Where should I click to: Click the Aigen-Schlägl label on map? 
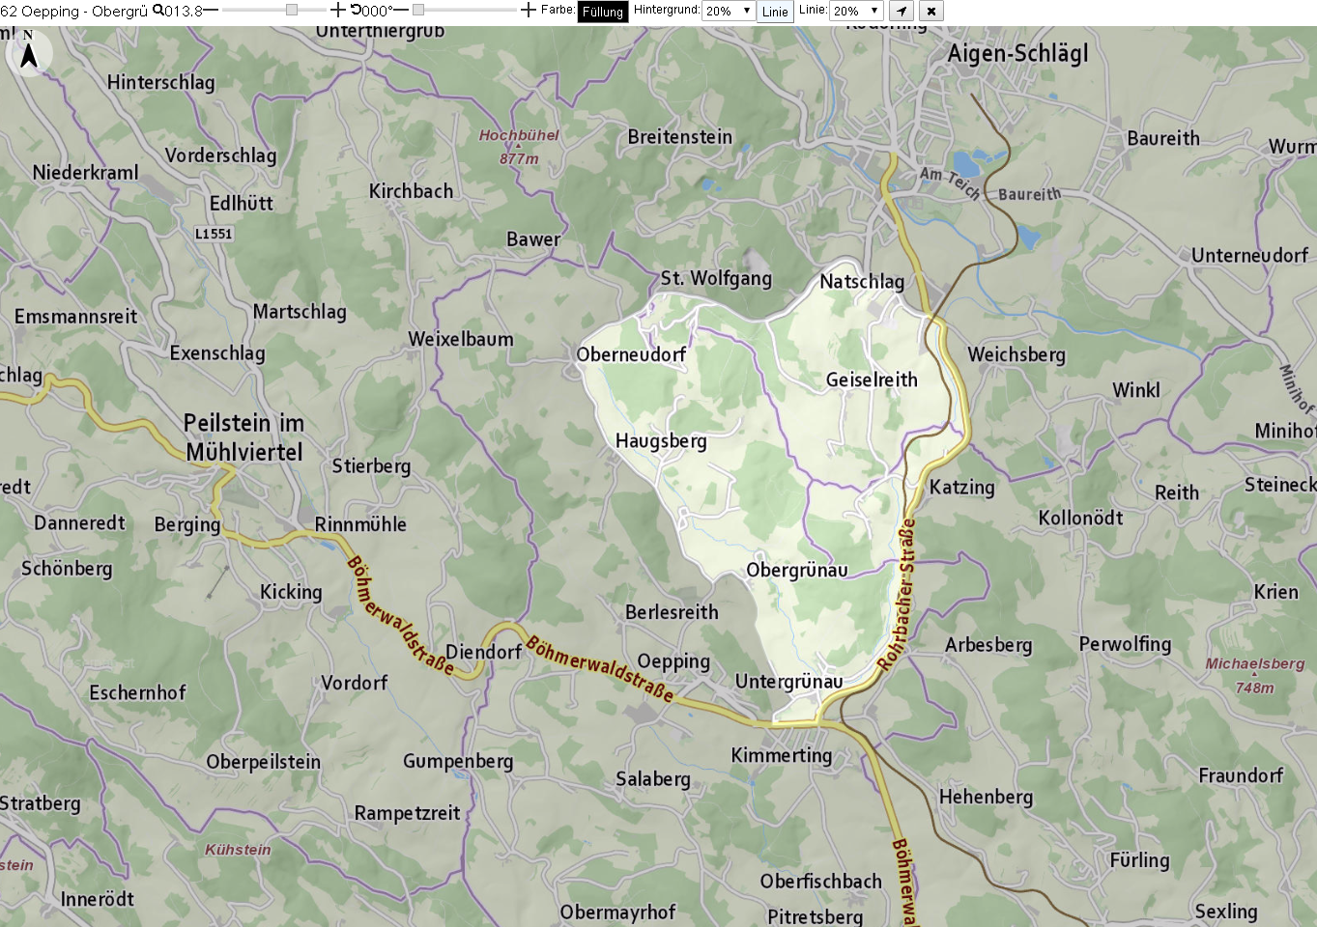[1017, 54]
